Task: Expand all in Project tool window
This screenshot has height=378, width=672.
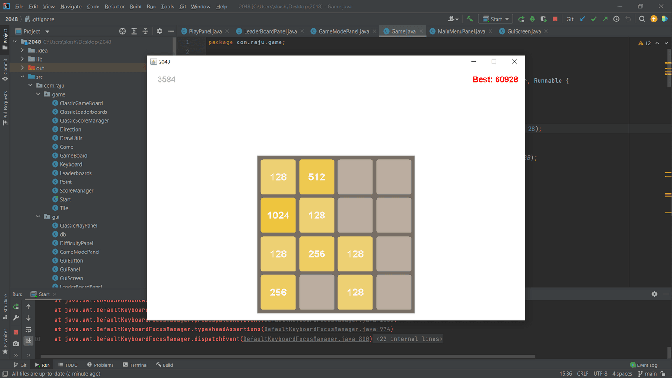Action: [x=134, y=31]
